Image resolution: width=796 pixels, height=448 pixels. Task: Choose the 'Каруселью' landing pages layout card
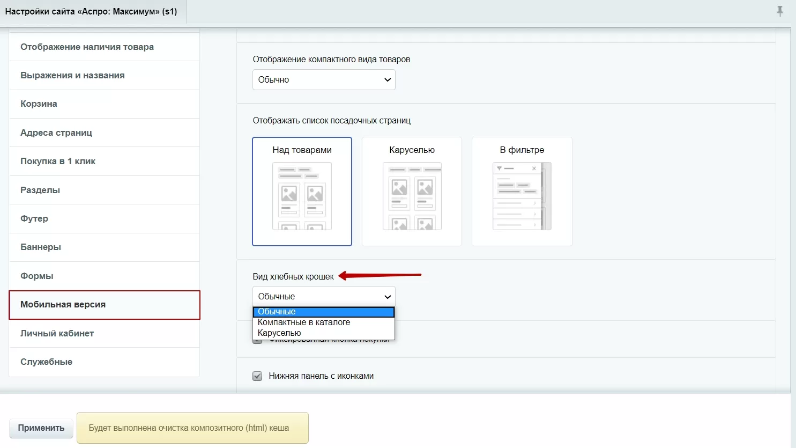click(x=412, y=192)
